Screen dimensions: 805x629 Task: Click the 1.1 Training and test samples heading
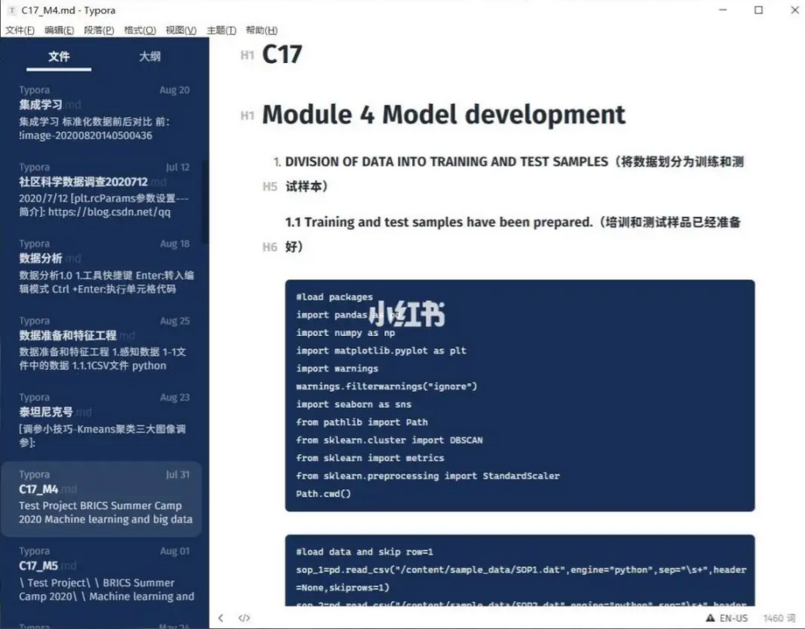coord(513,234)
